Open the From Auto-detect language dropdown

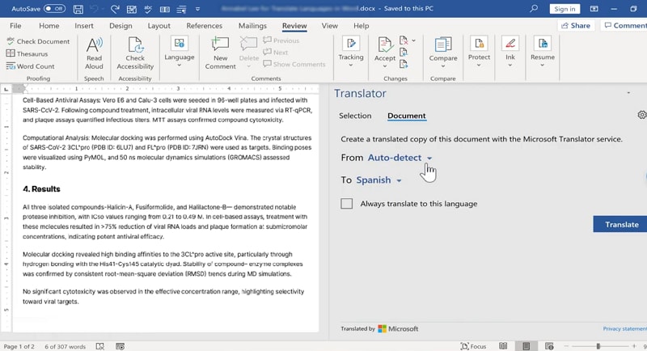coord(400,158)
